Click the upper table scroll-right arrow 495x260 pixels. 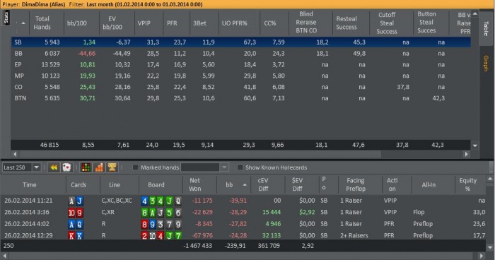tap(466, 154)
